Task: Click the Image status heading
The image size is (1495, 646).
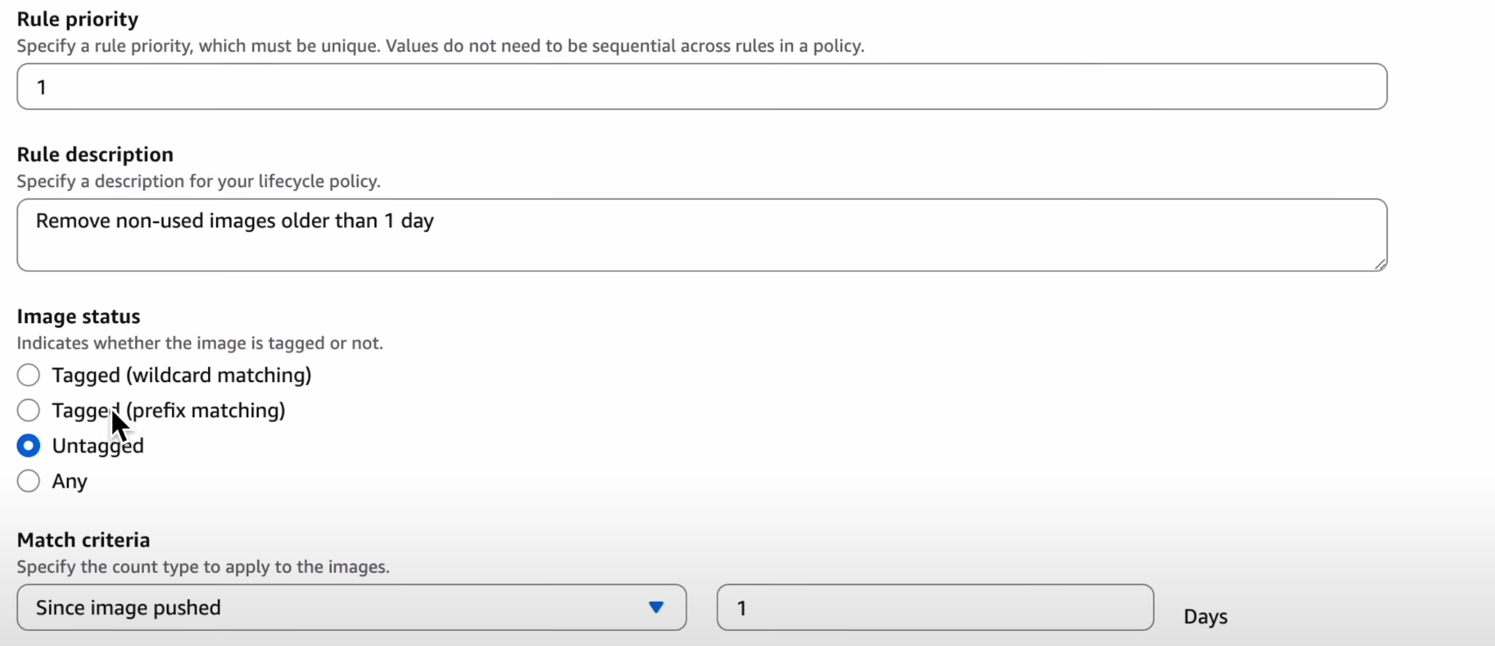Action: coord(78,316)
